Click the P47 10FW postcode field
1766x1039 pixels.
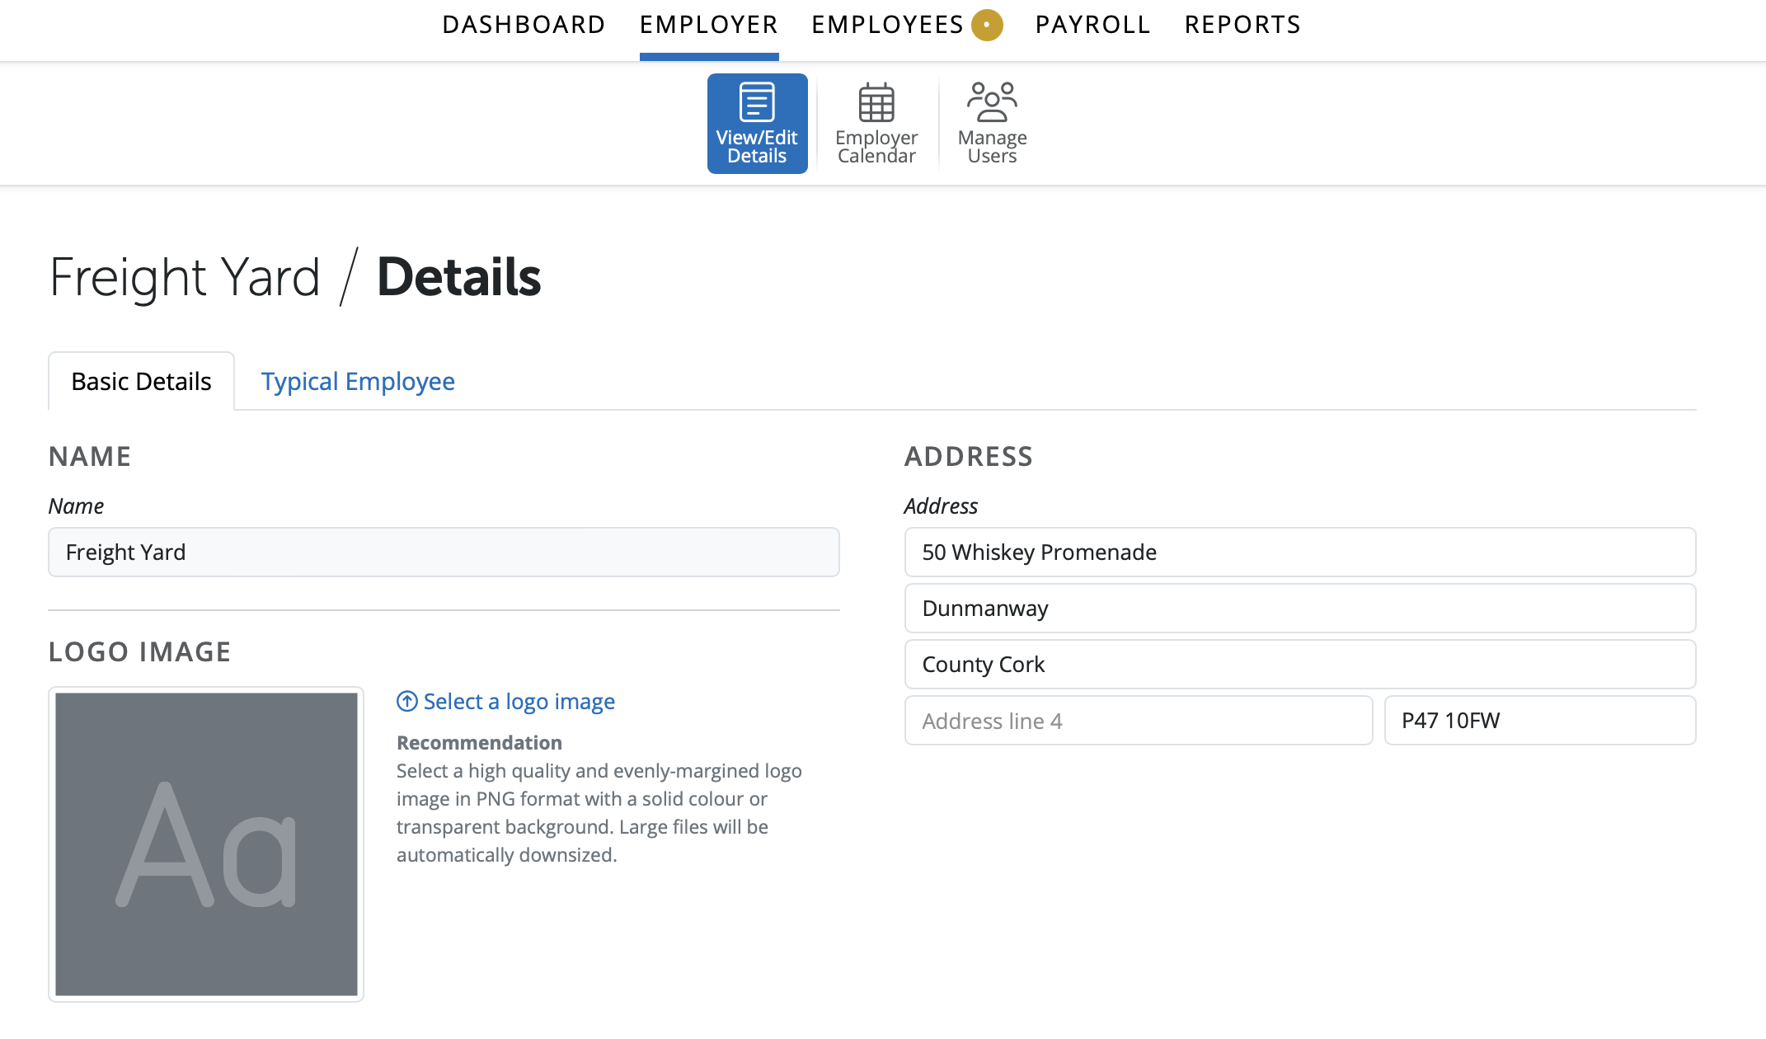click(1539, 721)
